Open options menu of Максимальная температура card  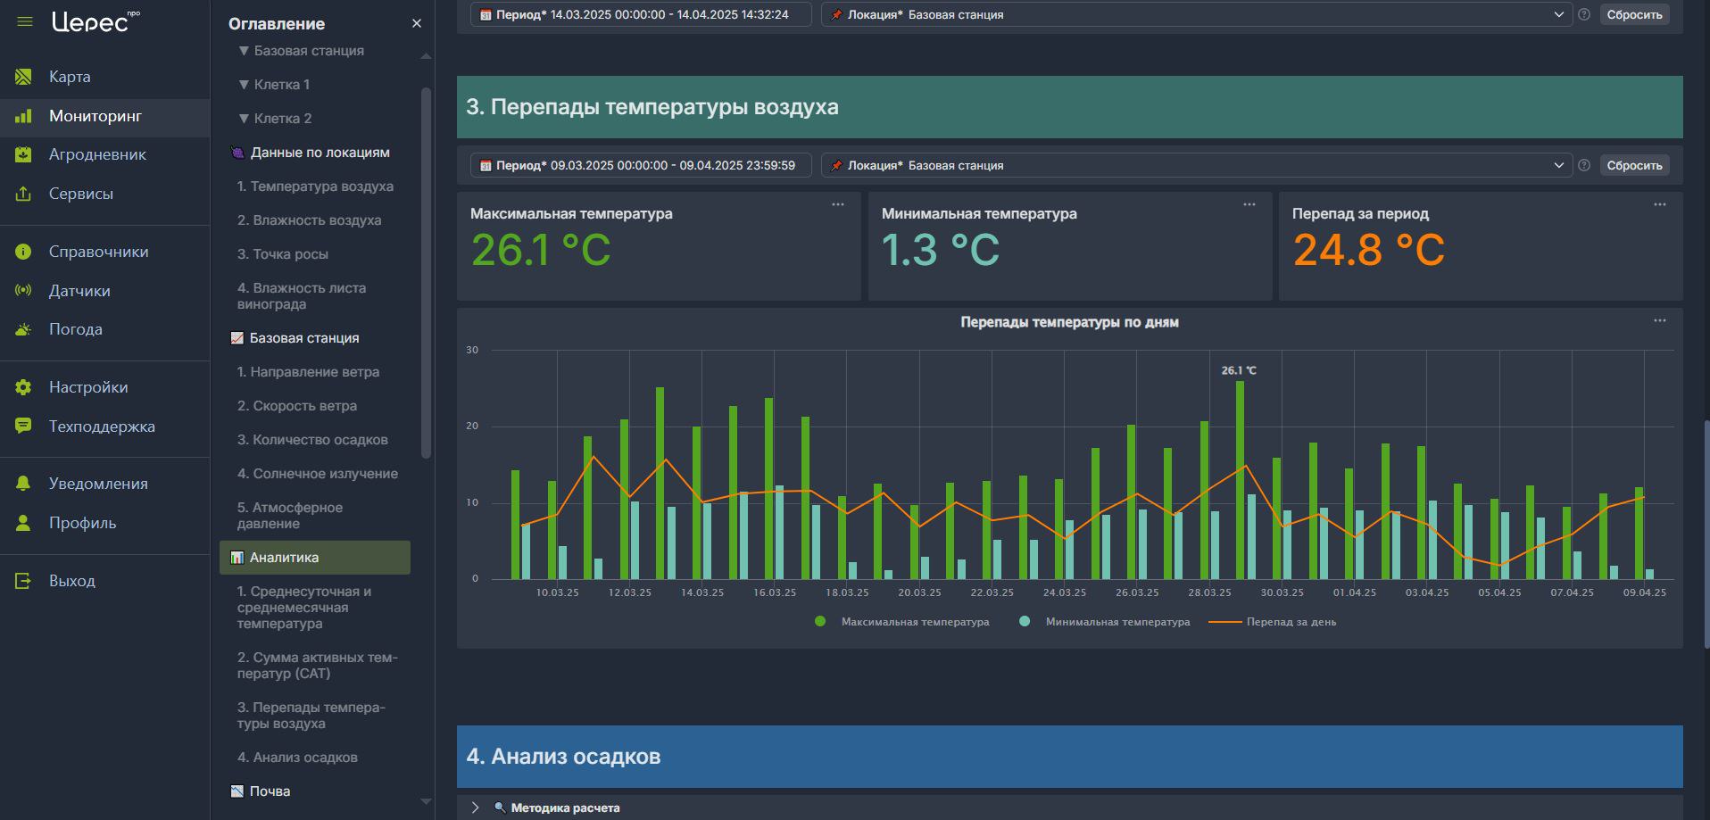pos(837,205)
